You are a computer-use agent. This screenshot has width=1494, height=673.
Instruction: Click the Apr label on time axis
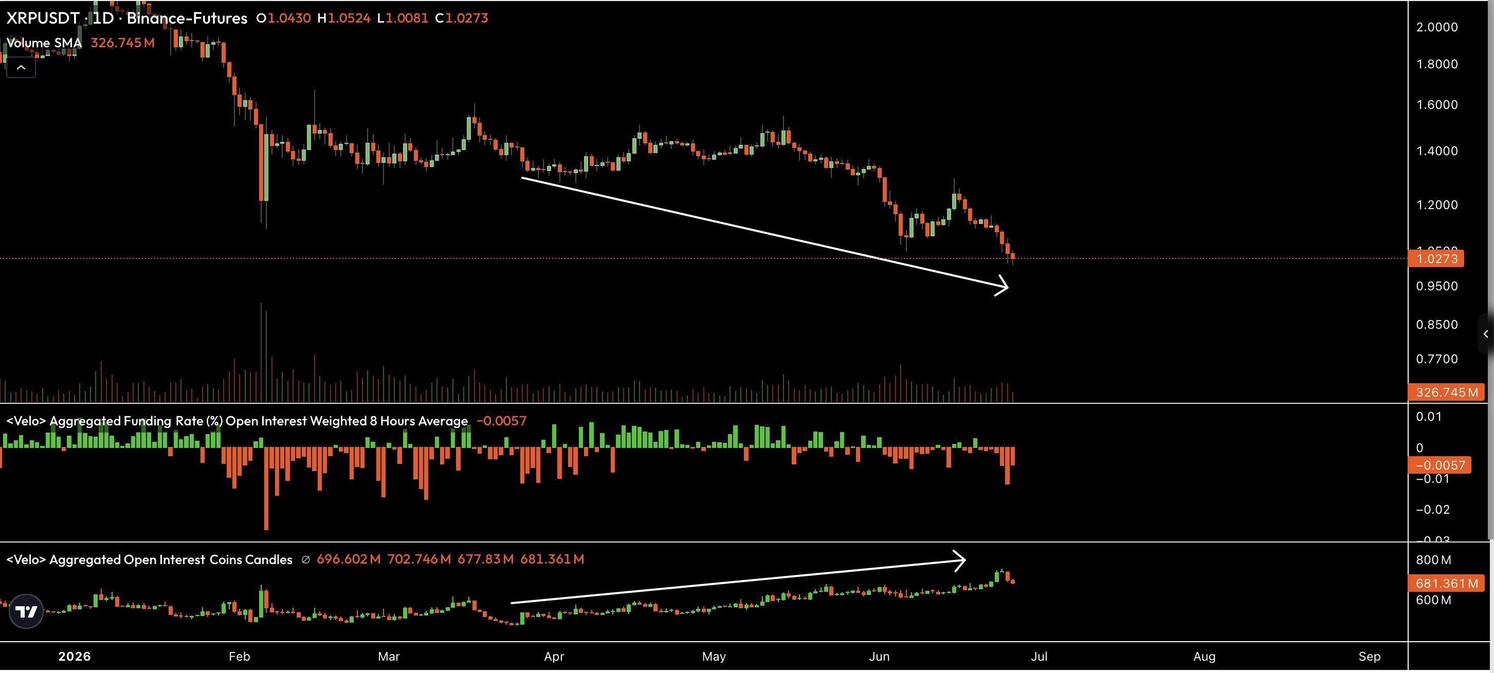pos(554,656)
